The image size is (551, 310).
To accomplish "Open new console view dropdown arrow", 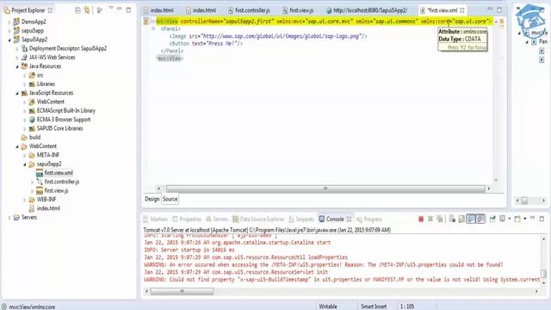I will click(524, 219).
